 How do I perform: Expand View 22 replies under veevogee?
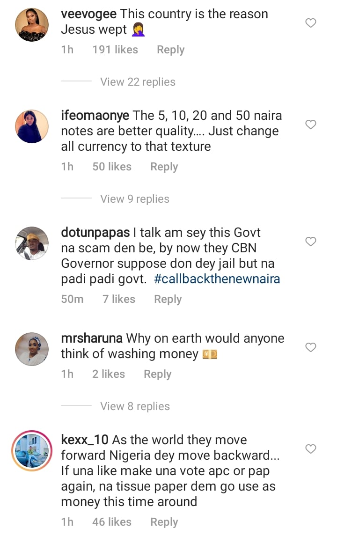tap(138, 82)
